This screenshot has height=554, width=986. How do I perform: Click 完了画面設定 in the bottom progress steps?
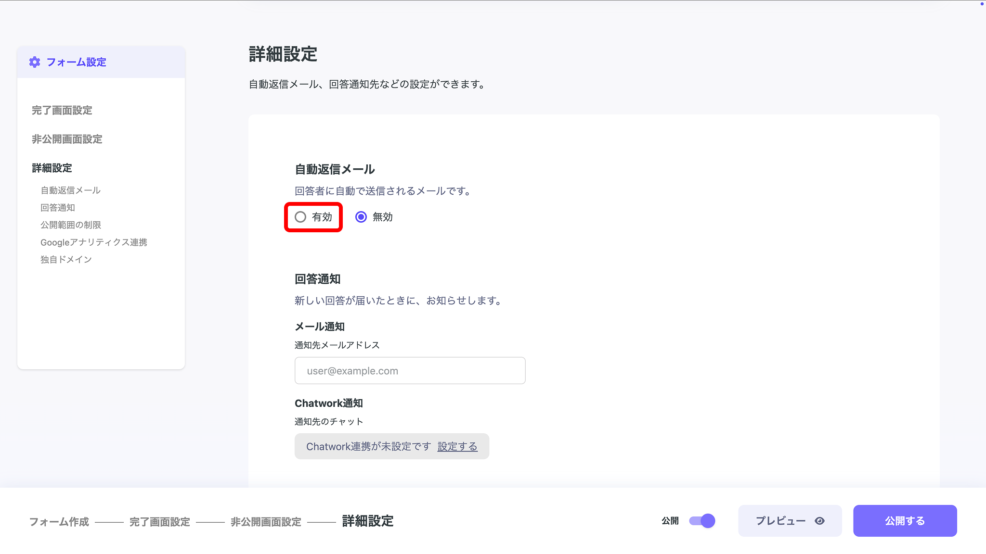point(159,521)
